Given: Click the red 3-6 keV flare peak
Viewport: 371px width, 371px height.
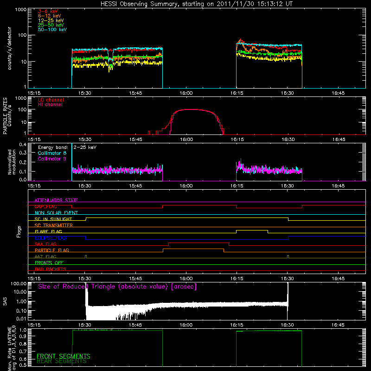Looking at the screenshot, I should click(x=241, y=40).
